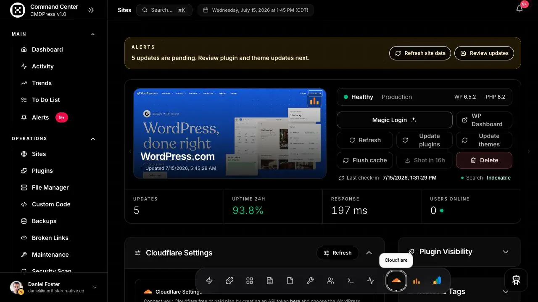Screen dimensions: 538x302
Task: Open WP Dashboard external link
Action: tap(484, 120)
